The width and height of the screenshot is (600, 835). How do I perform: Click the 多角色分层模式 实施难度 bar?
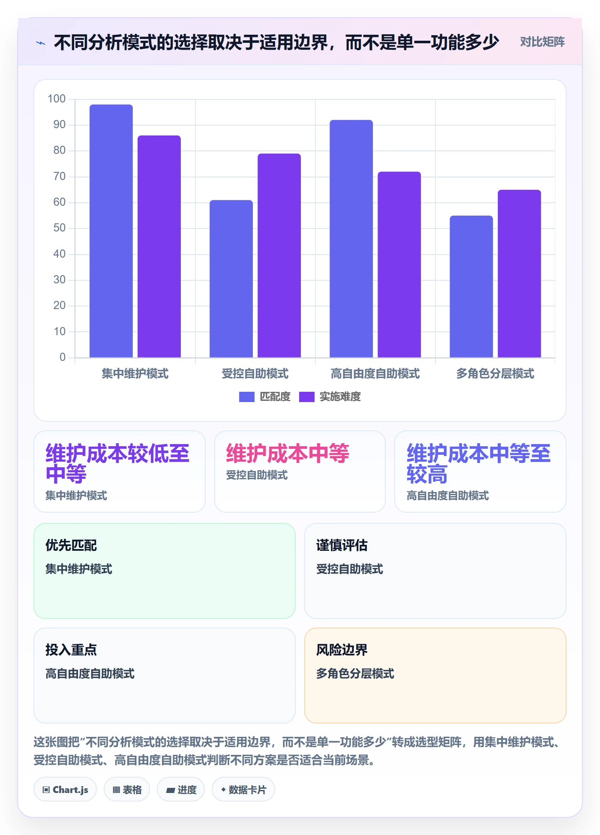519,273
